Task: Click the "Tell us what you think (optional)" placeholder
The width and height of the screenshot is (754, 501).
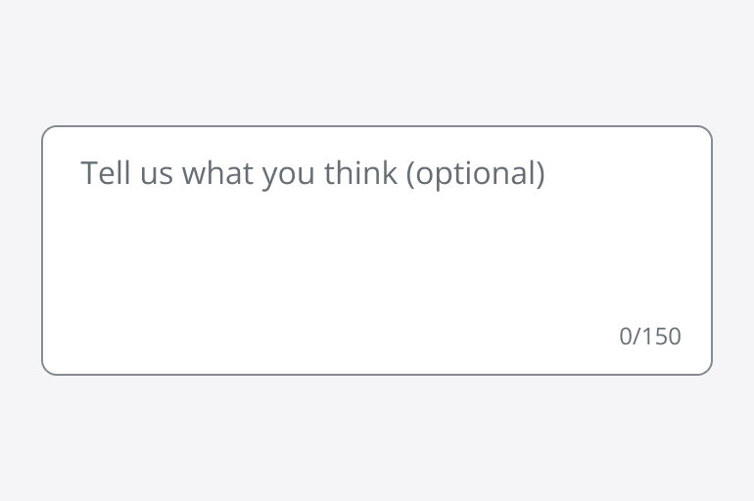Action: tap(312, 174)
